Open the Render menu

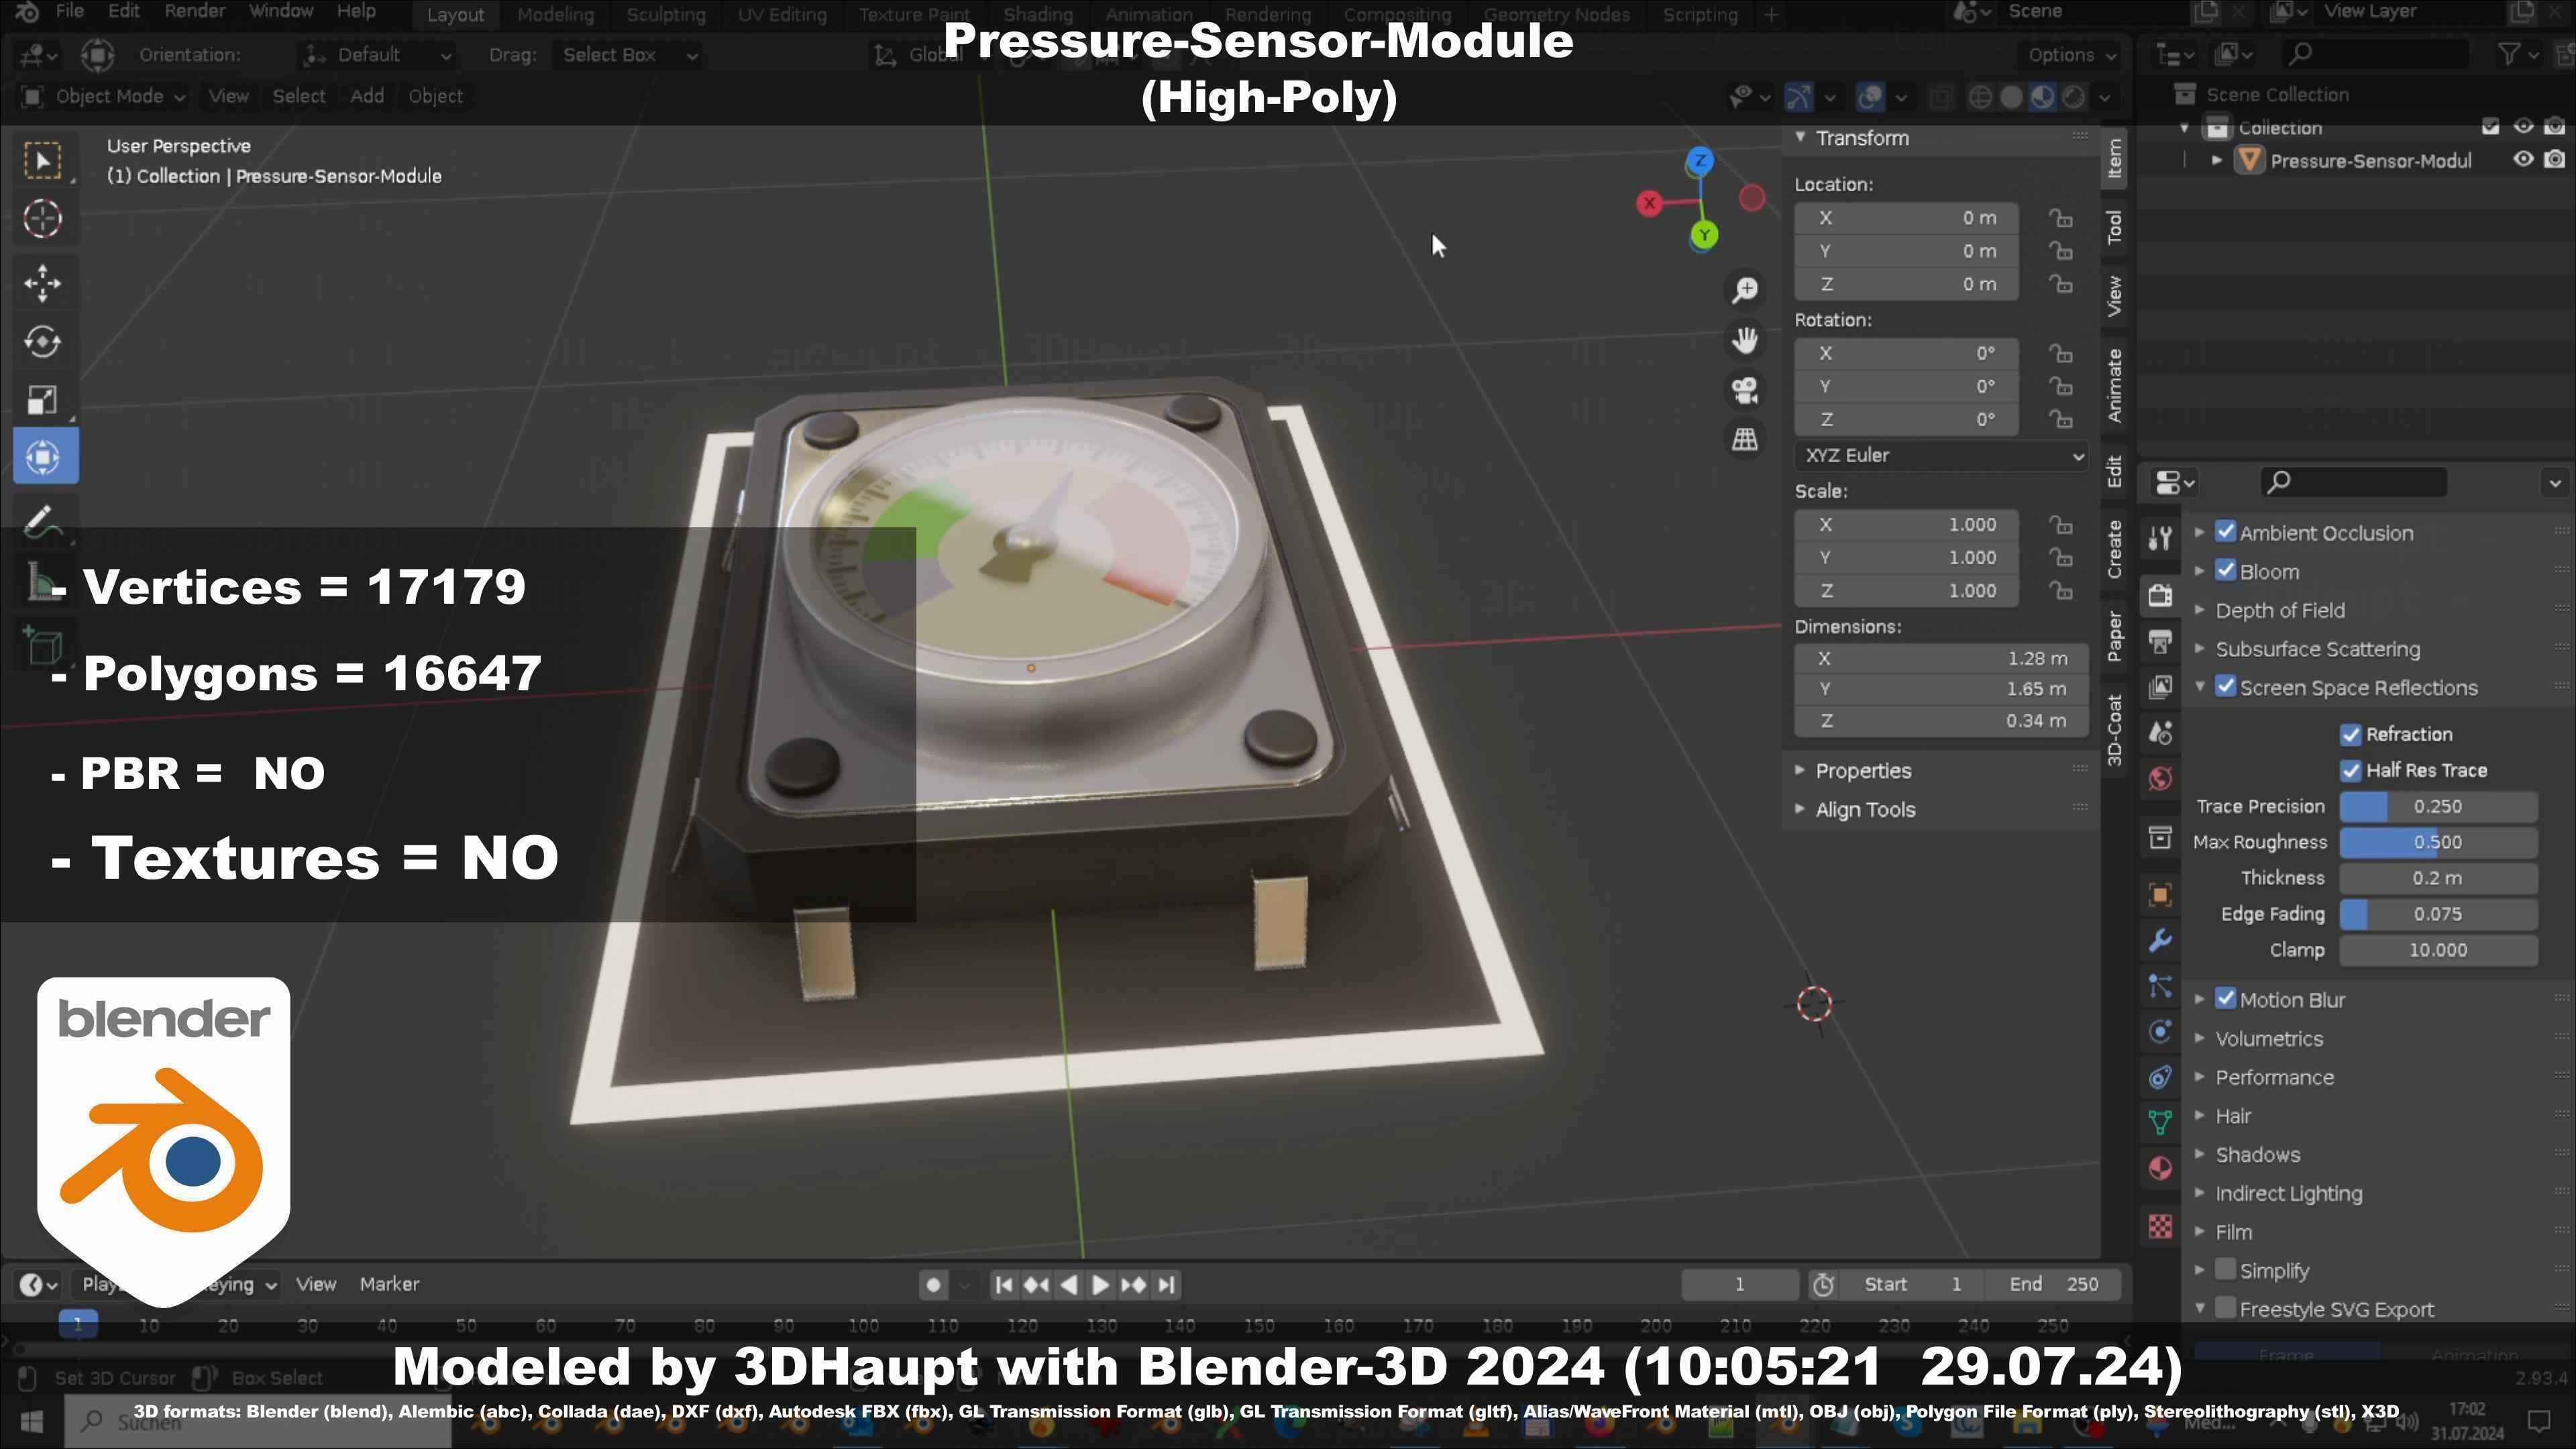(194, 12)
